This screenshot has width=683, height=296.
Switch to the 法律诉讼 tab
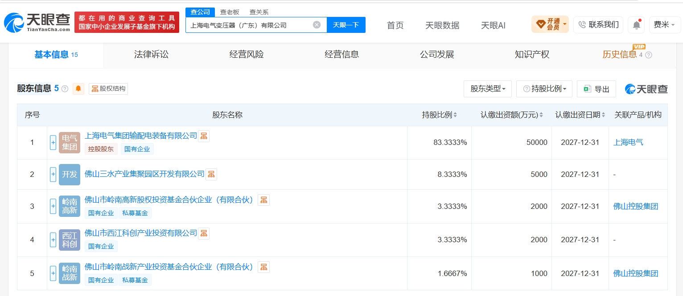[x=152, y=55]
